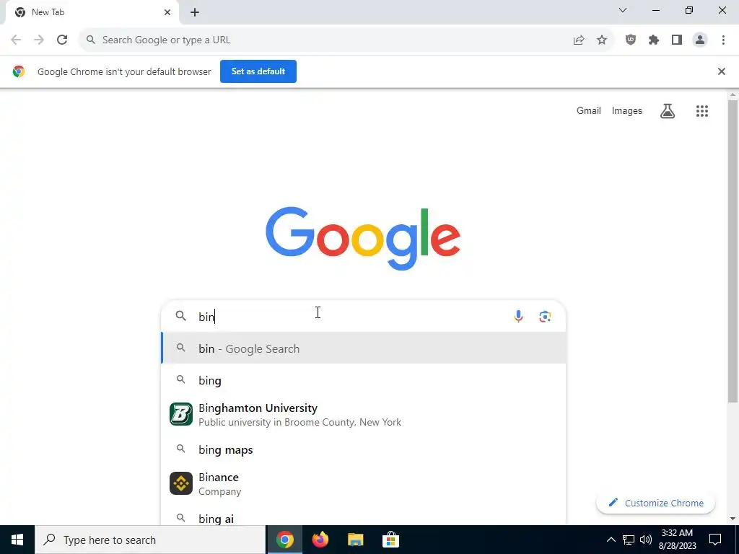Image resolution: width=739 pixels, height=554 pixels.
Task: Click the taskbar 'Type here to search' box
Action: [150, 540]
